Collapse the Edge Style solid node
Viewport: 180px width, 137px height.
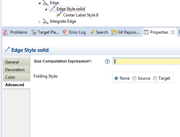pos(46,9)
